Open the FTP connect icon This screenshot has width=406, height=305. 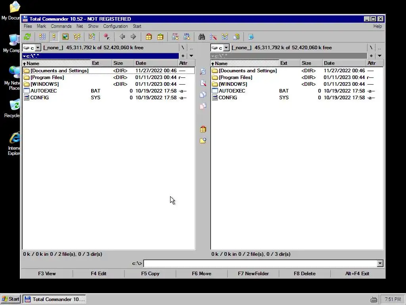click(x=175, y=37)
